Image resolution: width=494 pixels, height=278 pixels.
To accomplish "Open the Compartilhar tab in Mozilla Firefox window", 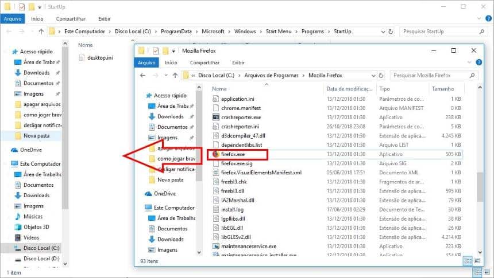I will click(205, 62).
